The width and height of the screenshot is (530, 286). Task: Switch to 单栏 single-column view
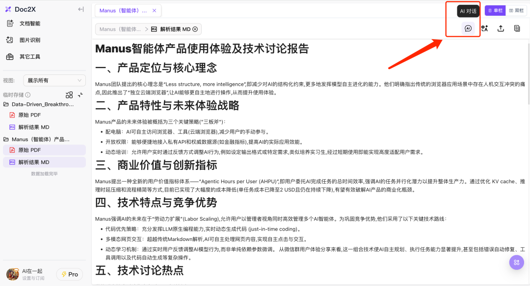(x=495, y=10)
